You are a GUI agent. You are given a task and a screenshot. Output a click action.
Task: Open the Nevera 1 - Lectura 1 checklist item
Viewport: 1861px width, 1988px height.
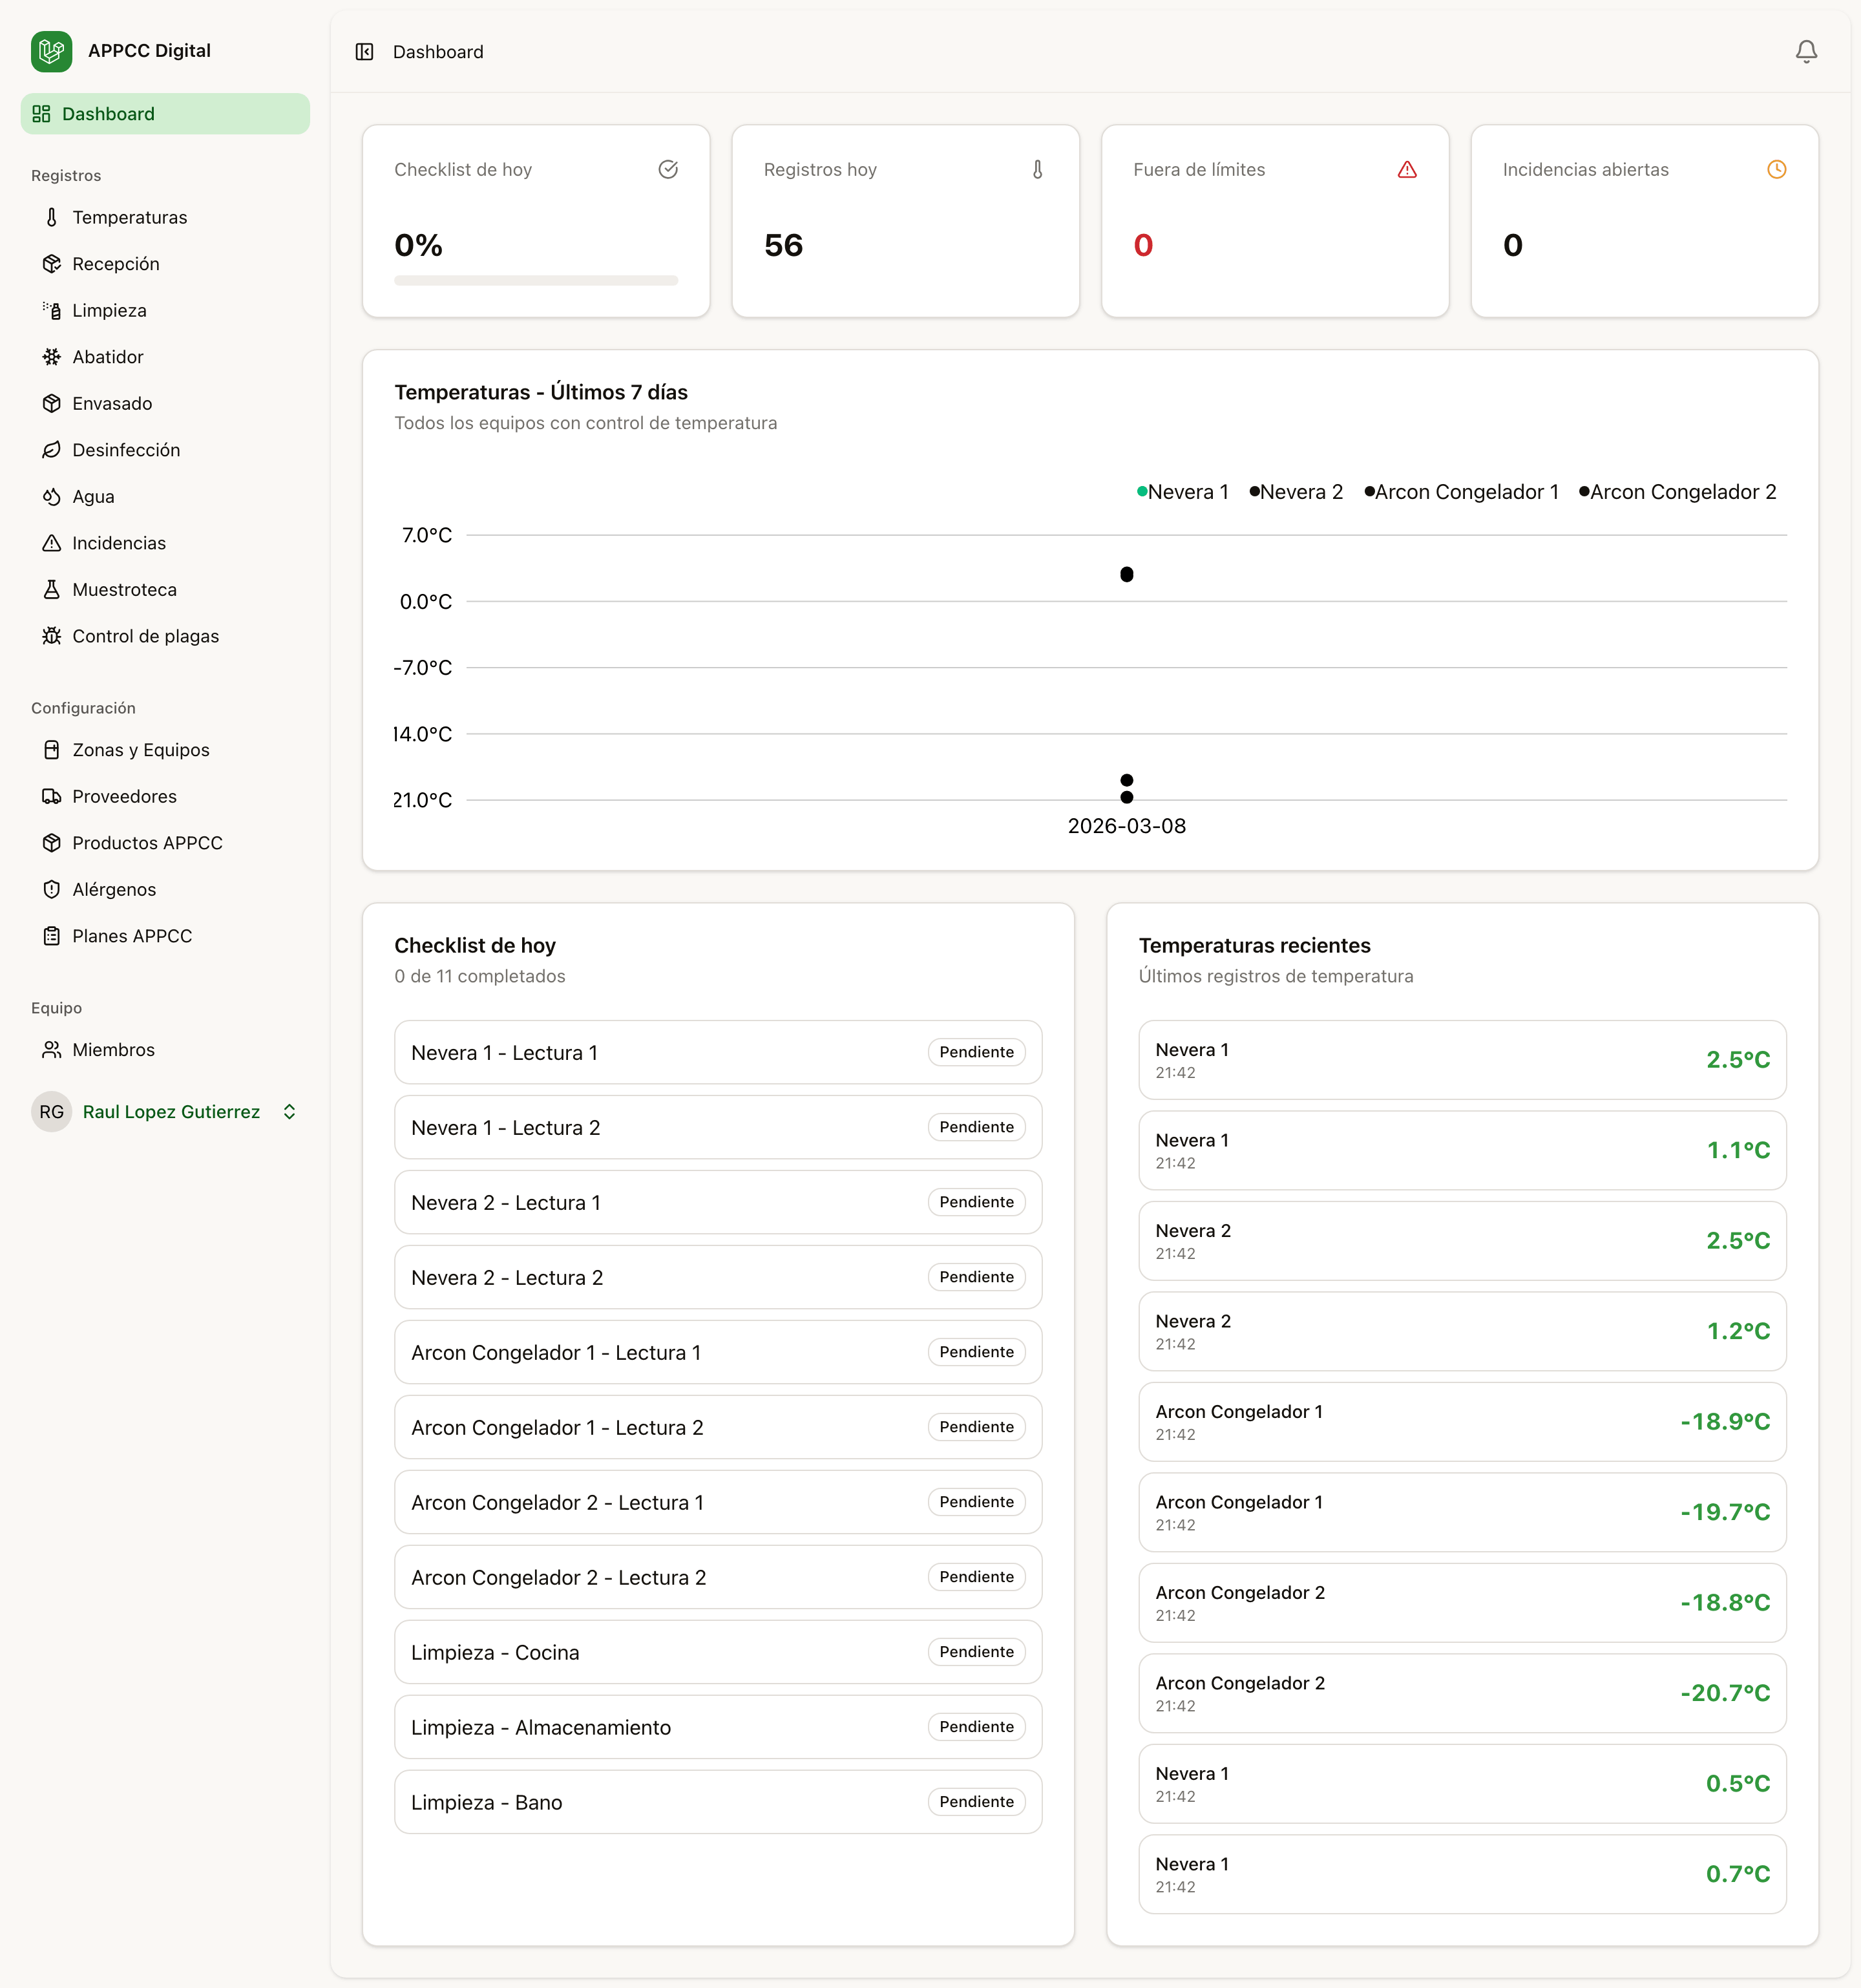pos(717,1052)
